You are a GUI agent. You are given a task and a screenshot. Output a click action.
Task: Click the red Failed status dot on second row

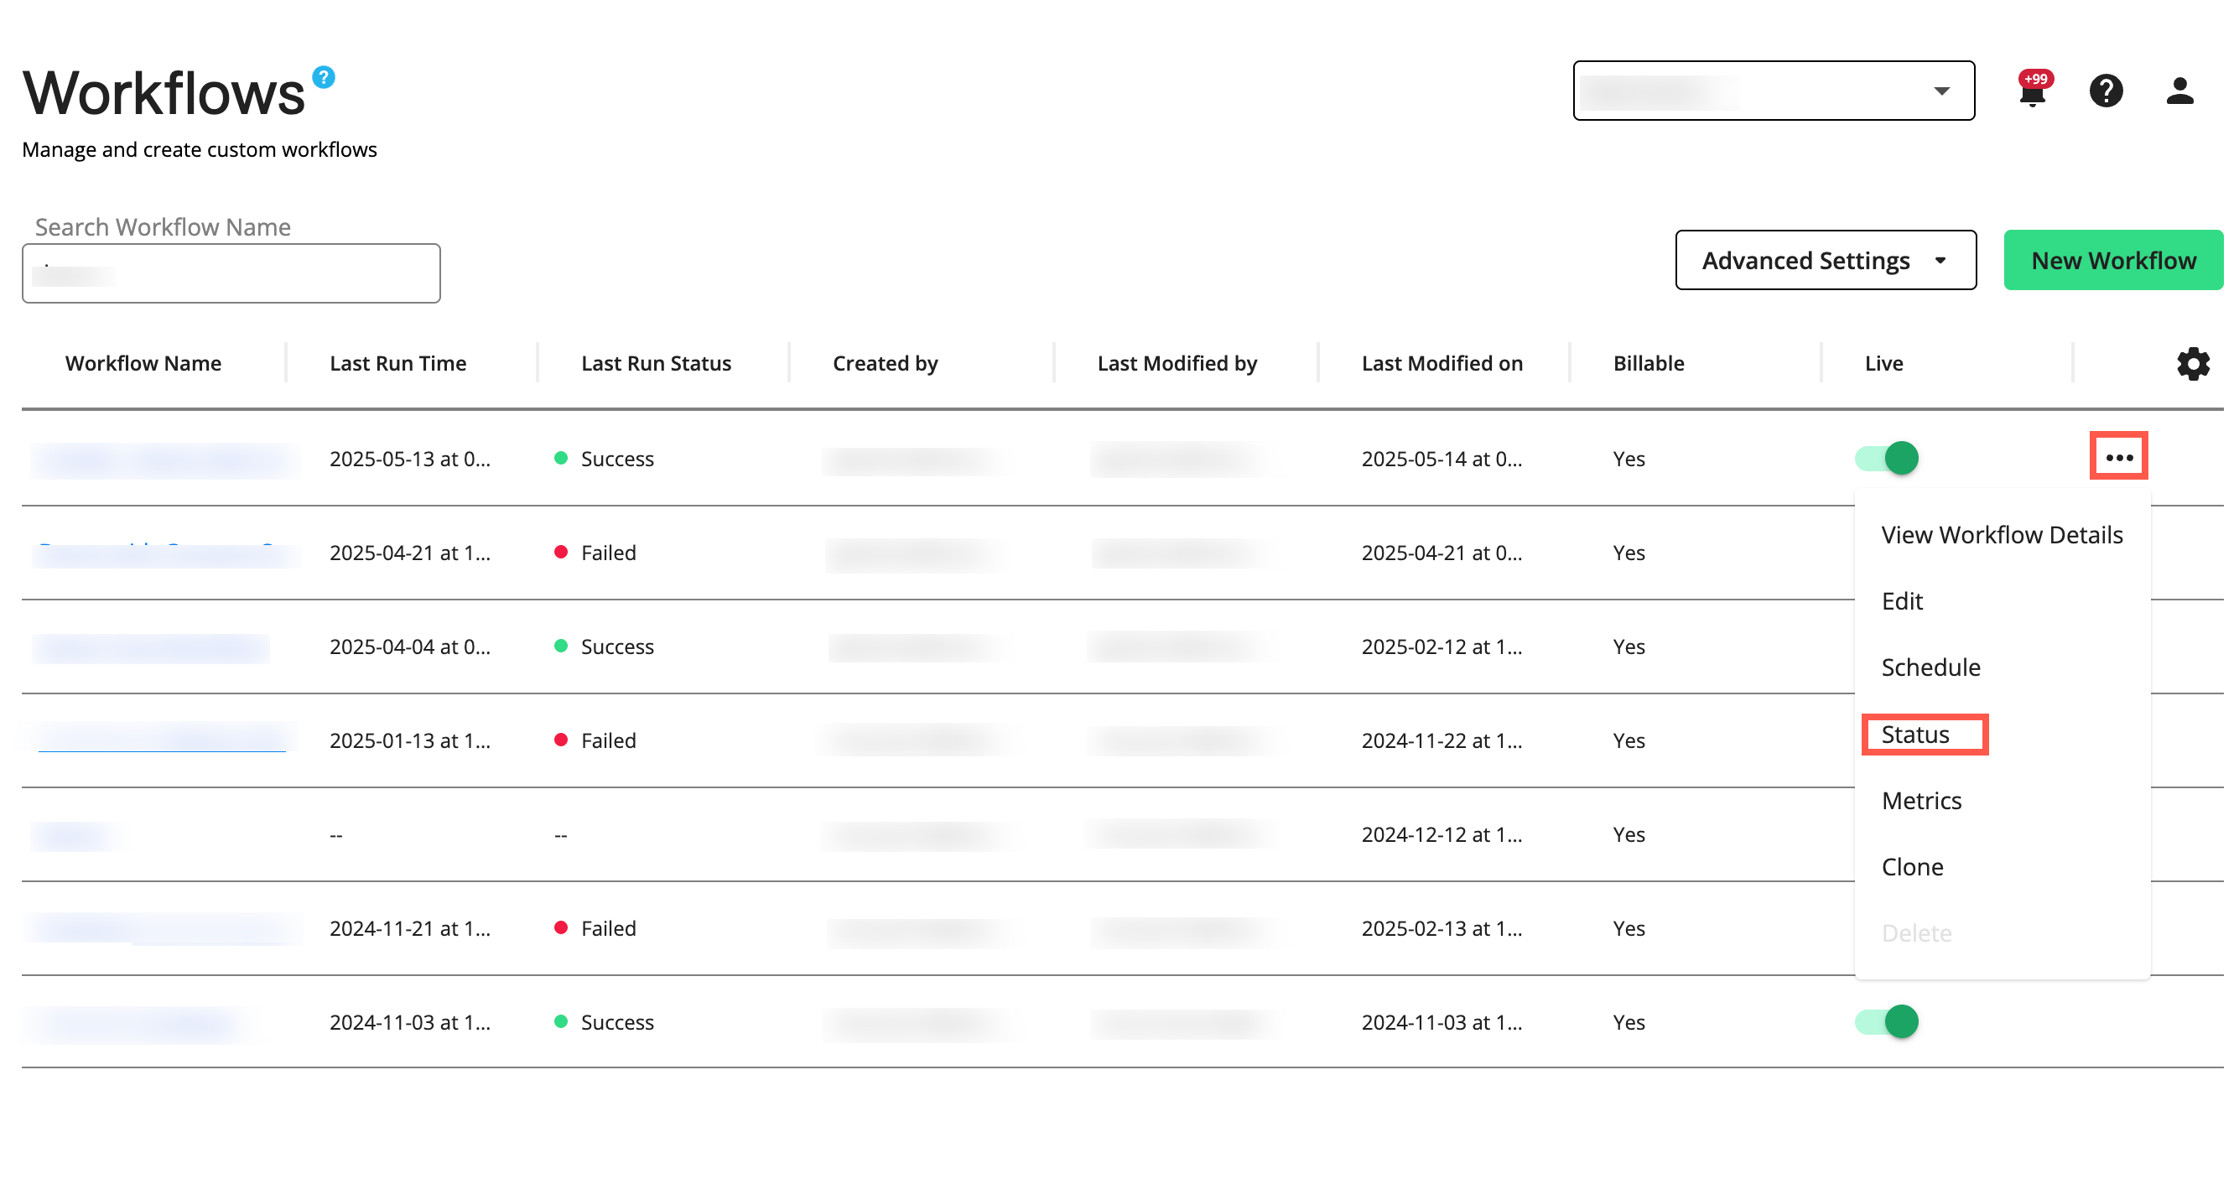click(563, 552)
